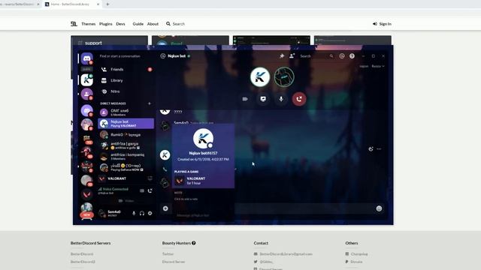This screenshot has width=481, height=270.
Task: Open Themes in website navigation
Action: (x=89, y=24)
